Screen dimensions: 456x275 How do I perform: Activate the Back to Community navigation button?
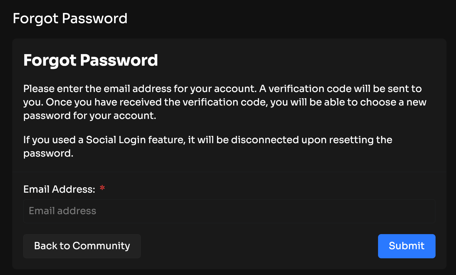82,246
